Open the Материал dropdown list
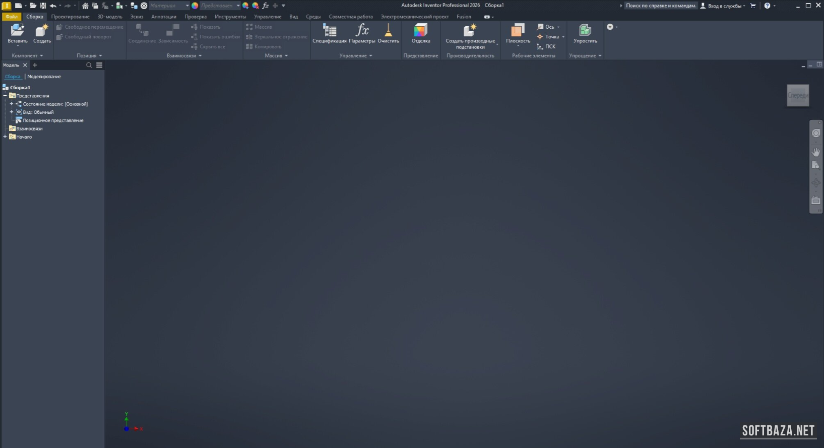Screen dimensions: 824x448 click(187, 6)
